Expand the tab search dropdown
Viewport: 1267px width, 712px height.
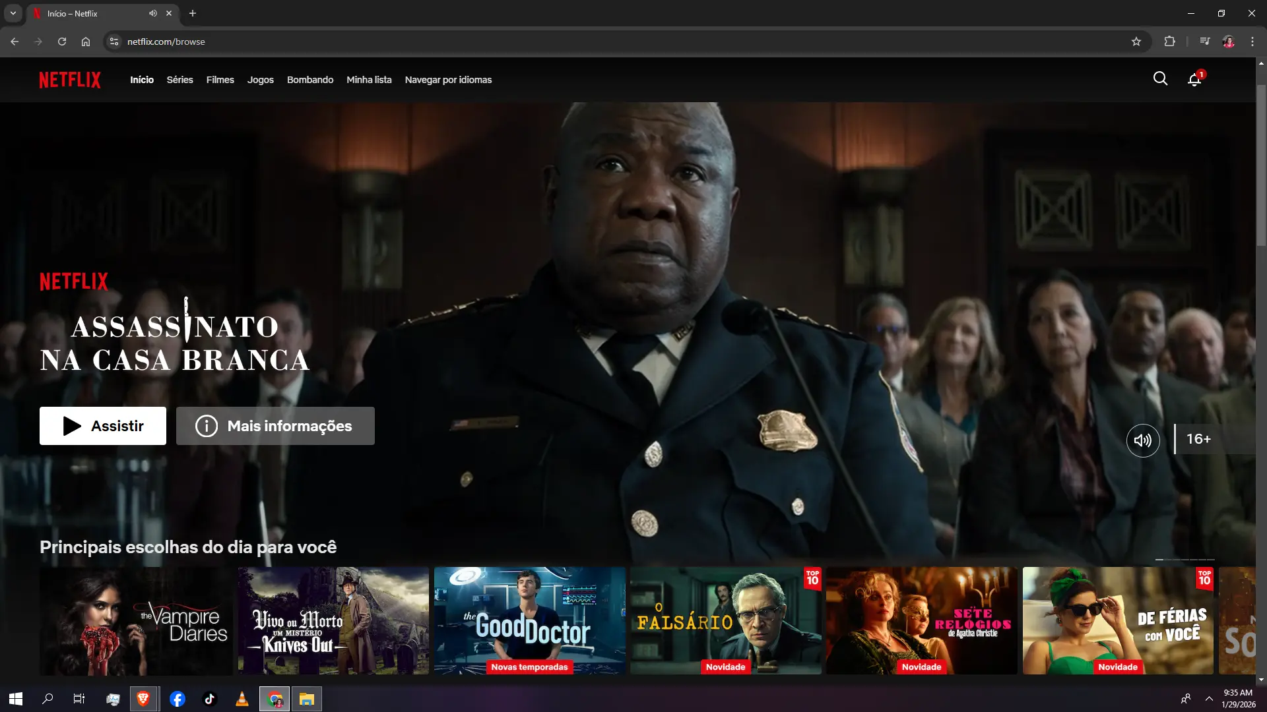(x=13, y=13)
